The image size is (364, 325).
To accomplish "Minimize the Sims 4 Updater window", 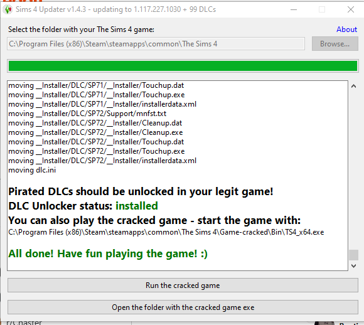I will [294, 10].
